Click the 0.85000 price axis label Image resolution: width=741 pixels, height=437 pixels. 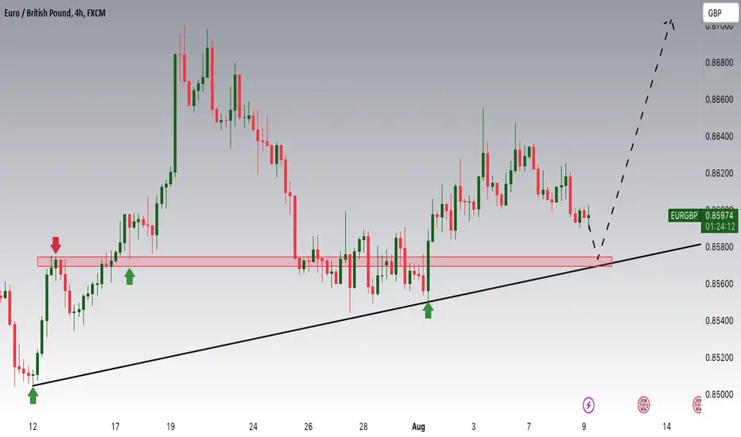click(x=720, y=394)
